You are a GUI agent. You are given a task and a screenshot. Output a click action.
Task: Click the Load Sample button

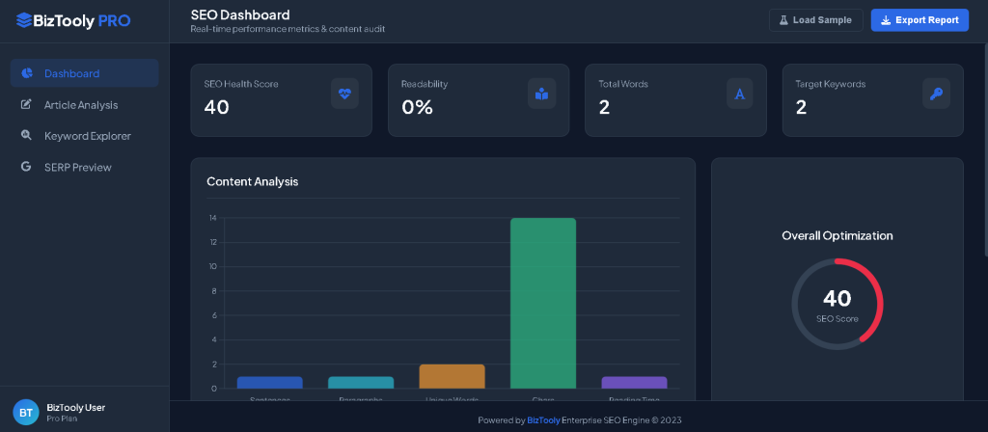click(816, 20)
